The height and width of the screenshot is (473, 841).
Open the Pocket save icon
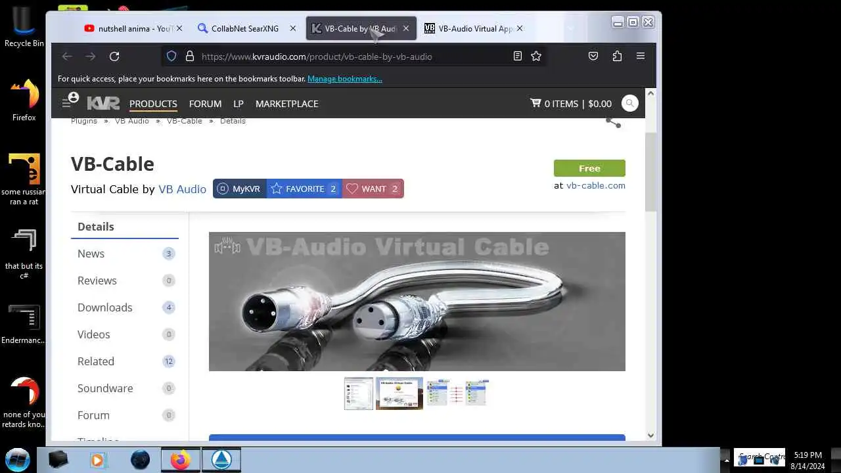(593, 56)
